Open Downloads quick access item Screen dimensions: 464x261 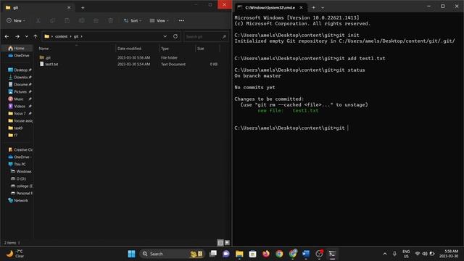[19, 78]
